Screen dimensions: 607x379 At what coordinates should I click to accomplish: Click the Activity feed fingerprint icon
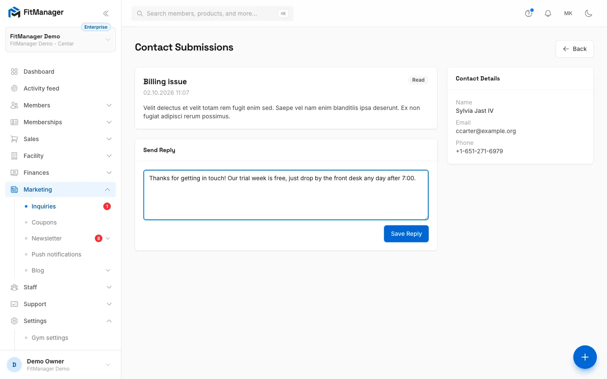14,88
